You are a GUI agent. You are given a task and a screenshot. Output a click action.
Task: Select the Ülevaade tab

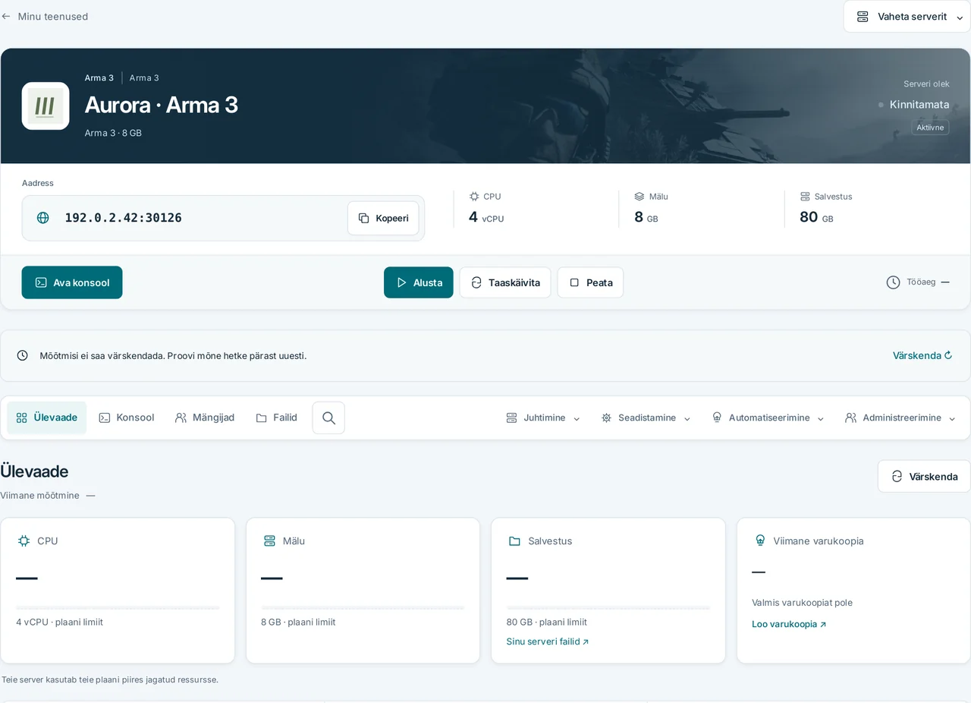[47, 418]
